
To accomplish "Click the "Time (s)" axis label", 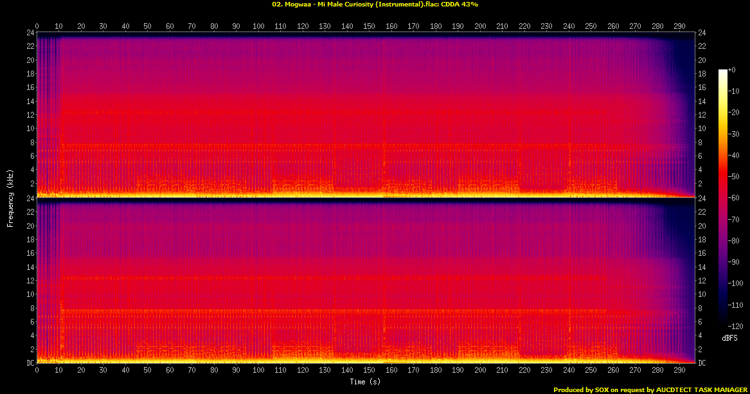I will pos(365,382).
